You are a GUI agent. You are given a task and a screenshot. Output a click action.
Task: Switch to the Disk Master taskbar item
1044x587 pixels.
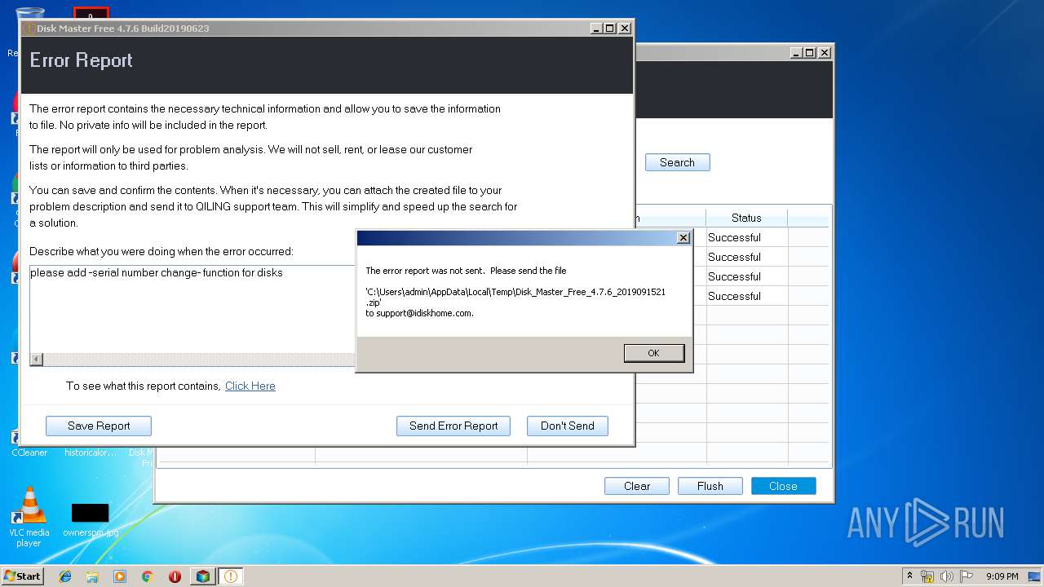pos(230,576)
